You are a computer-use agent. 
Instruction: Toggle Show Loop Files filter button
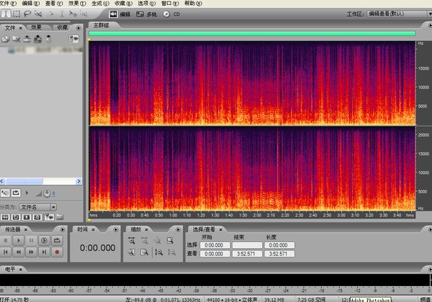click(x=16, y=217)
